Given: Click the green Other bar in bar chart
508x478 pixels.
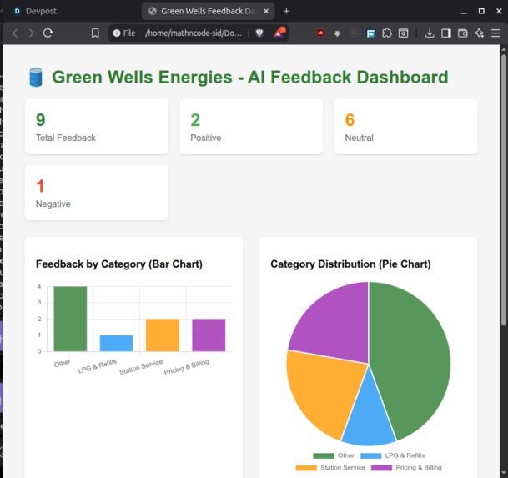Looking at the screenshot, I should click(x=70, y=319).
